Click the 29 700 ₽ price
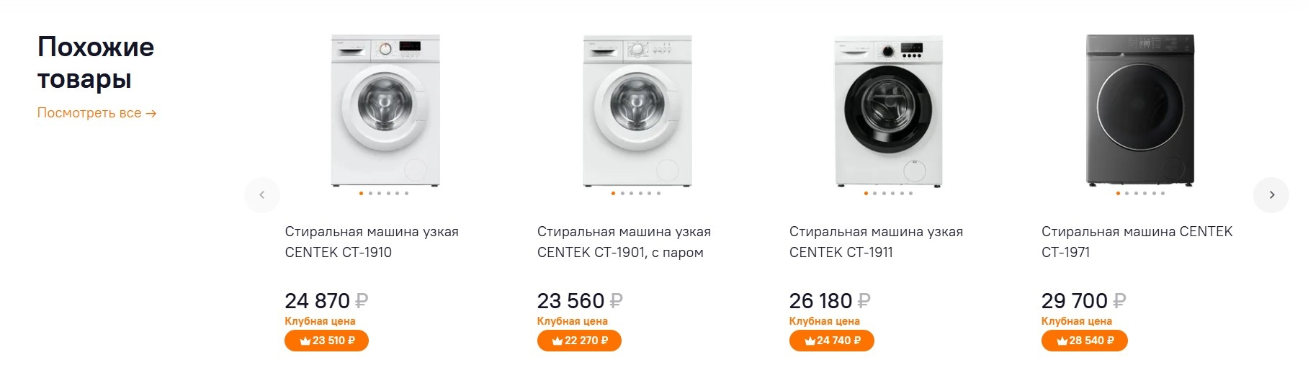Screen dimensions: 1308x373 (x=1083, y=300)
